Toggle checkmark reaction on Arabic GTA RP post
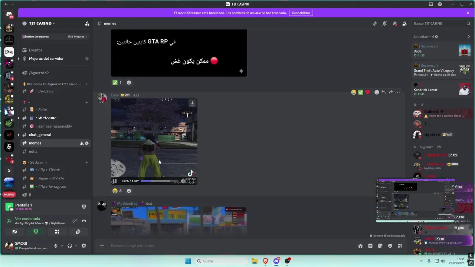 tap(117, 83)
